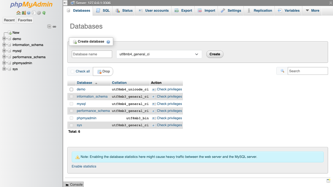Go to the phpMyAdmin home icon

(x=18, y=13)
